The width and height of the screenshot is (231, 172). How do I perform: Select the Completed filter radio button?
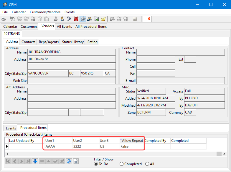pos(121,164)
